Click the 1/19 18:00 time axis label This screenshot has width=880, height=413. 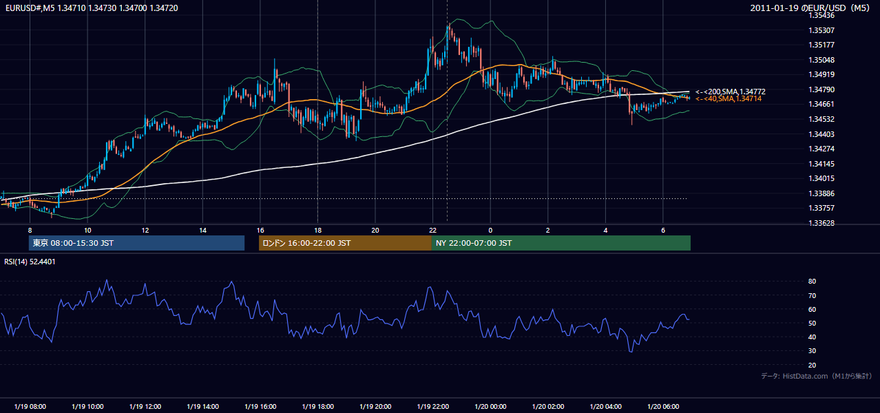[317, 406]
